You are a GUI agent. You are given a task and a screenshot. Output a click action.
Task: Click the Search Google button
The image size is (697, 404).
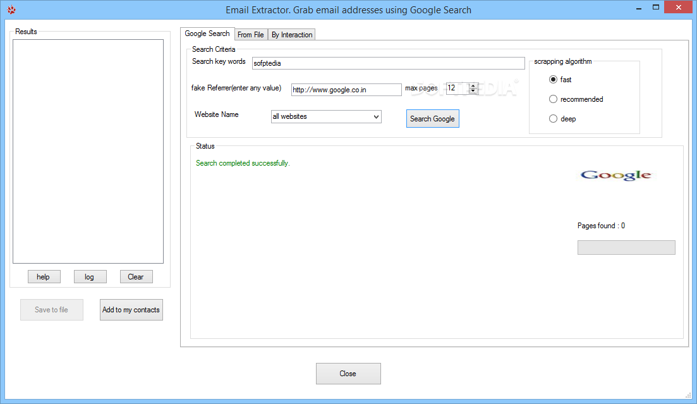(432, 119)
